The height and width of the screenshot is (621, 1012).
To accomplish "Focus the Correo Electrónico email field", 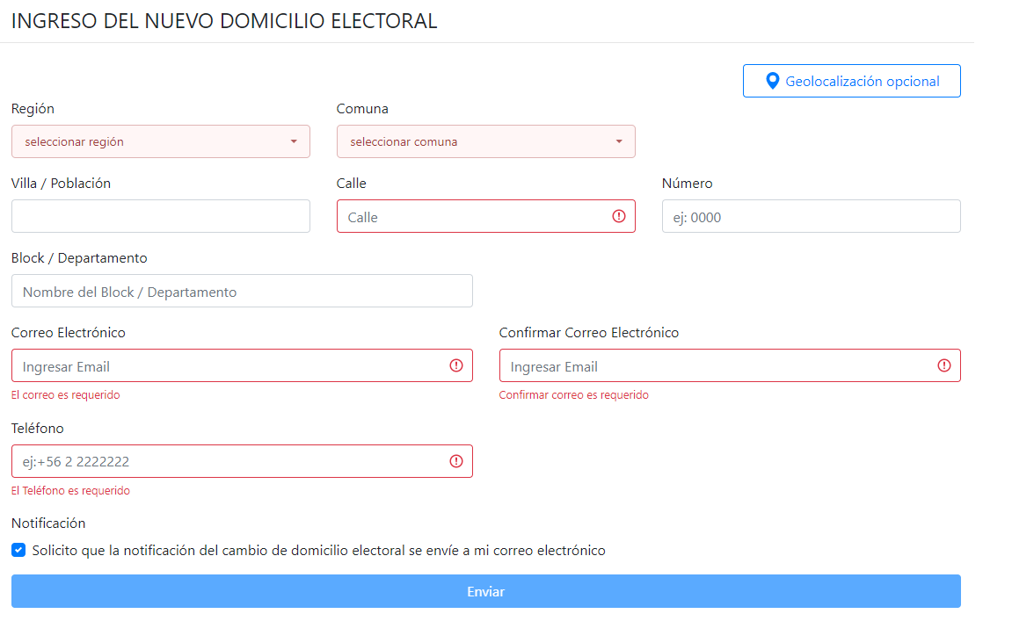I will click(229, 365).
